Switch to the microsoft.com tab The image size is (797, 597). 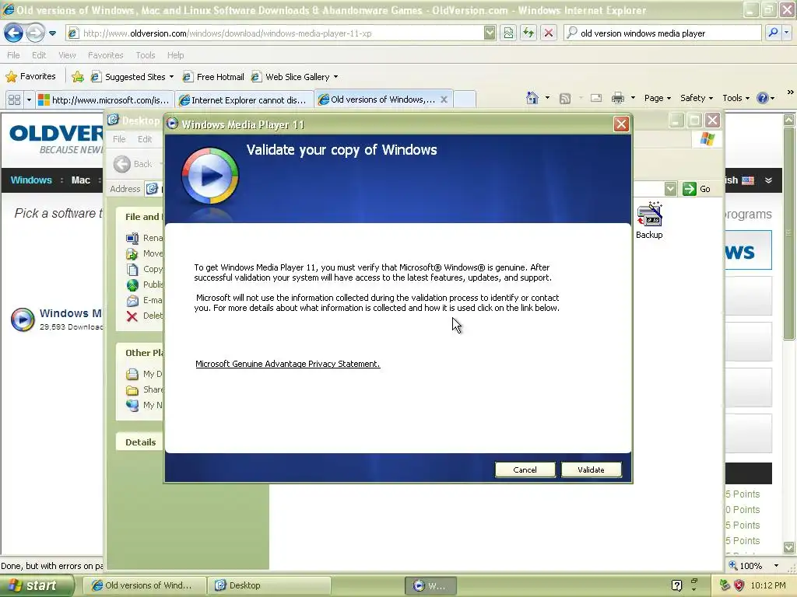coord(105,100)
